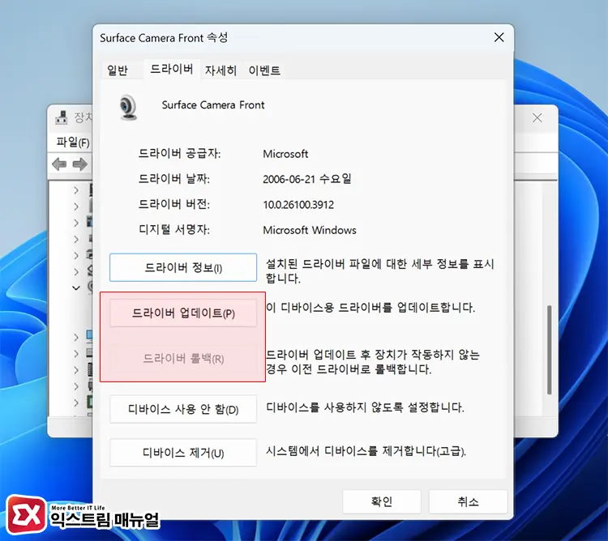Click the Microsoft provider value
Screen dimensions: 608x541
(285, 154)
